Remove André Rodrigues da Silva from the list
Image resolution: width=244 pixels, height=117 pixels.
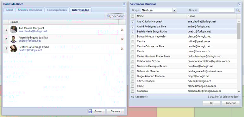coord(122,39)
